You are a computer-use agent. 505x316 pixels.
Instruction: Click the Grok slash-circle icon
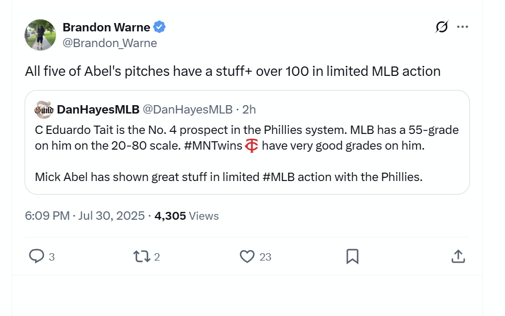pos(442,27)
